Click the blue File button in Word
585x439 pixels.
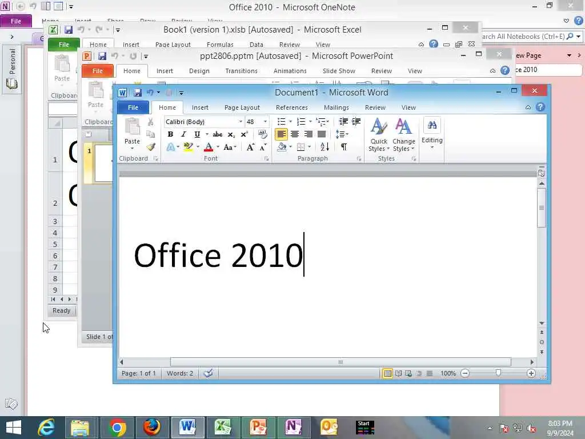[133, 107]
